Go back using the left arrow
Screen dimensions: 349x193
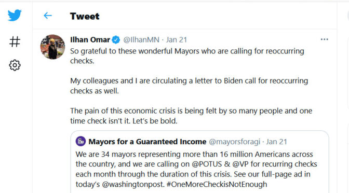pos(48,16)
